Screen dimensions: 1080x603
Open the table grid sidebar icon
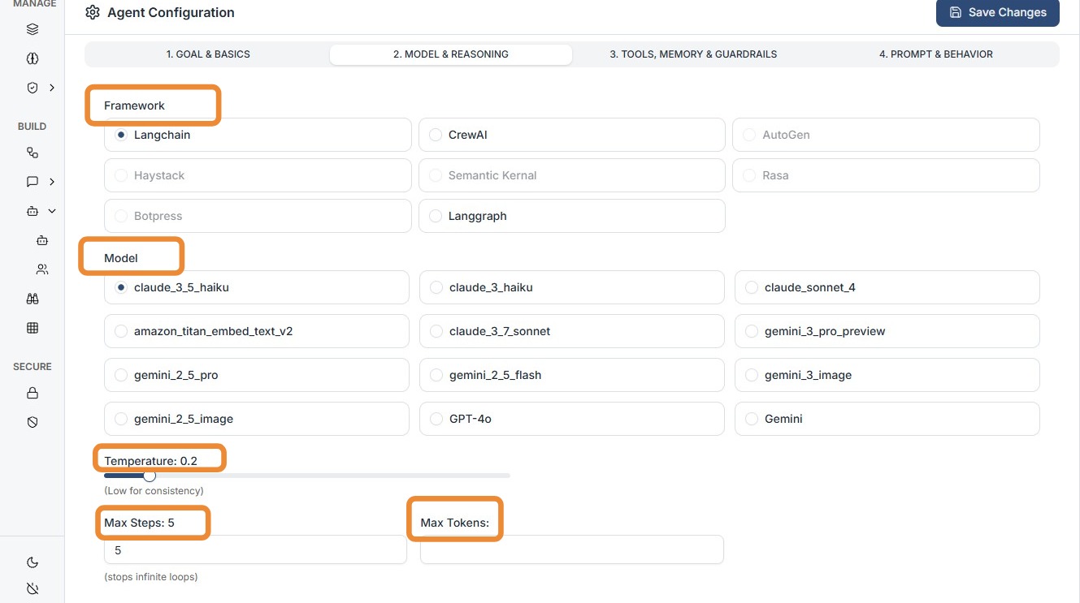(33, 328)
